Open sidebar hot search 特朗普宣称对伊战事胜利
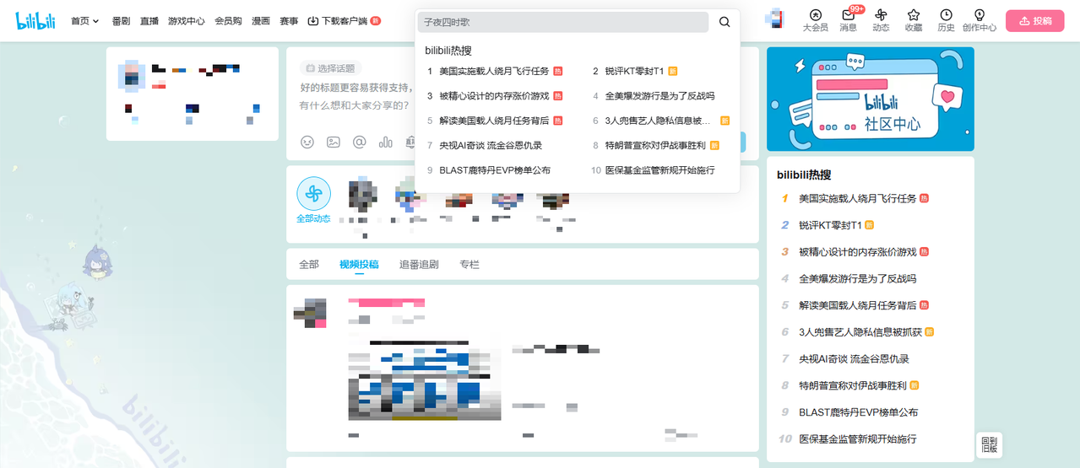The height and width of the screenshot is (468, 1080). pyautogui.click(x=853, y=385)
